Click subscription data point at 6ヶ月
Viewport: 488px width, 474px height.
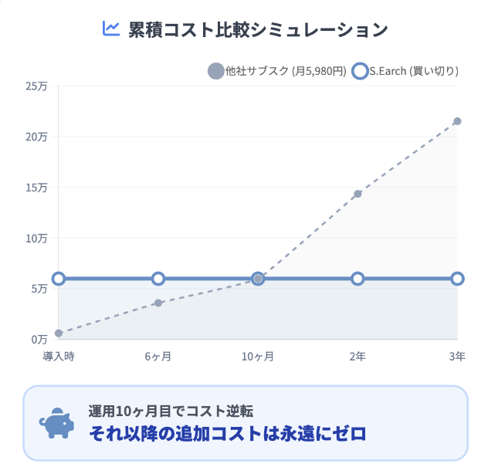click(158, 303)
